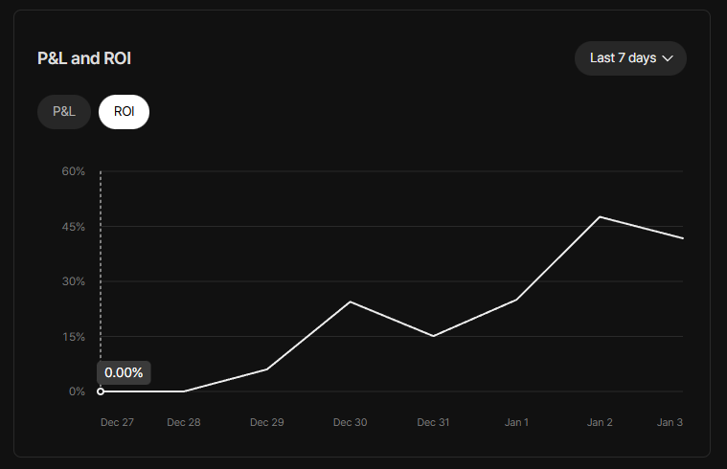The width and height of the screenshot is (727, 469).
Task: Click the 60% y-axis label
Action: point(73,171)
